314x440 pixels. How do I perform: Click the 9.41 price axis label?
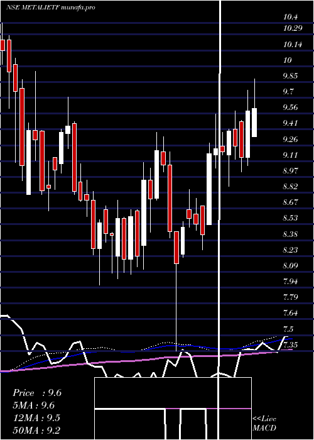291,123
